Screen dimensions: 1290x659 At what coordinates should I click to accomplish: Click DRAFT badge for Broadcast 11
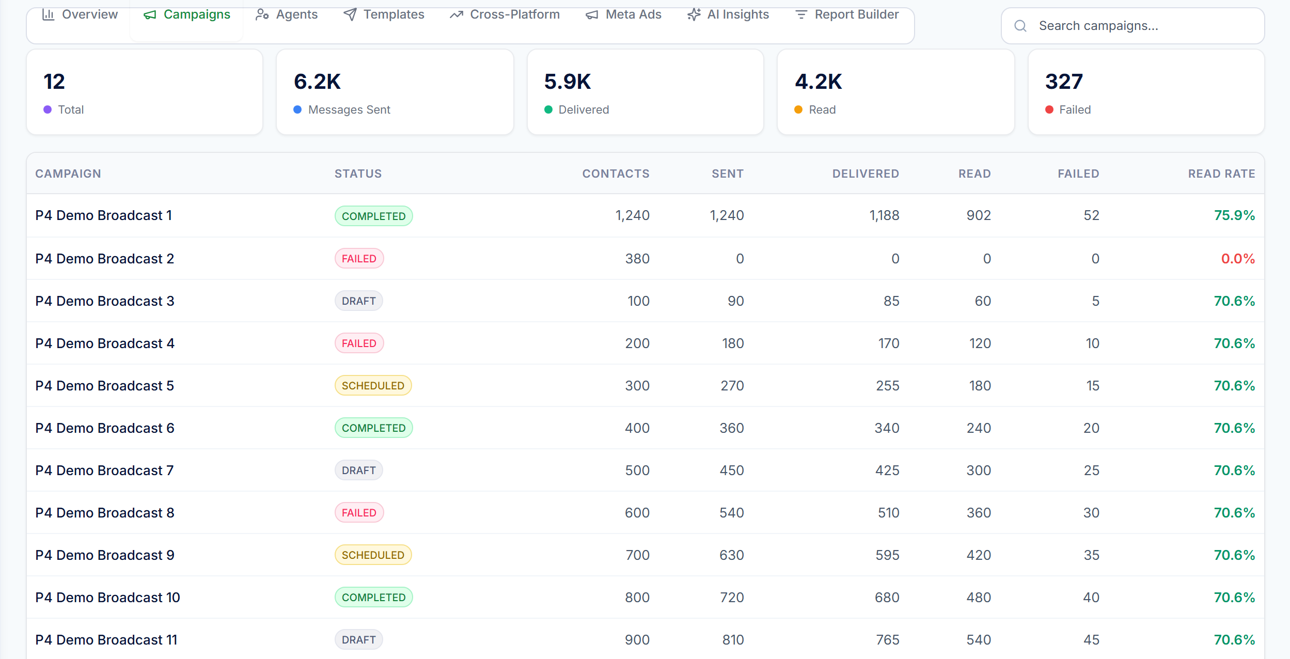358,639
